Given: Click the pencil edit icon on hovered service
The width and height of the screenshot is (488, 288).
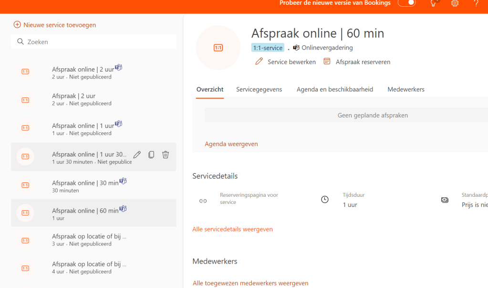Looking at the screenshot, I should click(x=137, y=154).
